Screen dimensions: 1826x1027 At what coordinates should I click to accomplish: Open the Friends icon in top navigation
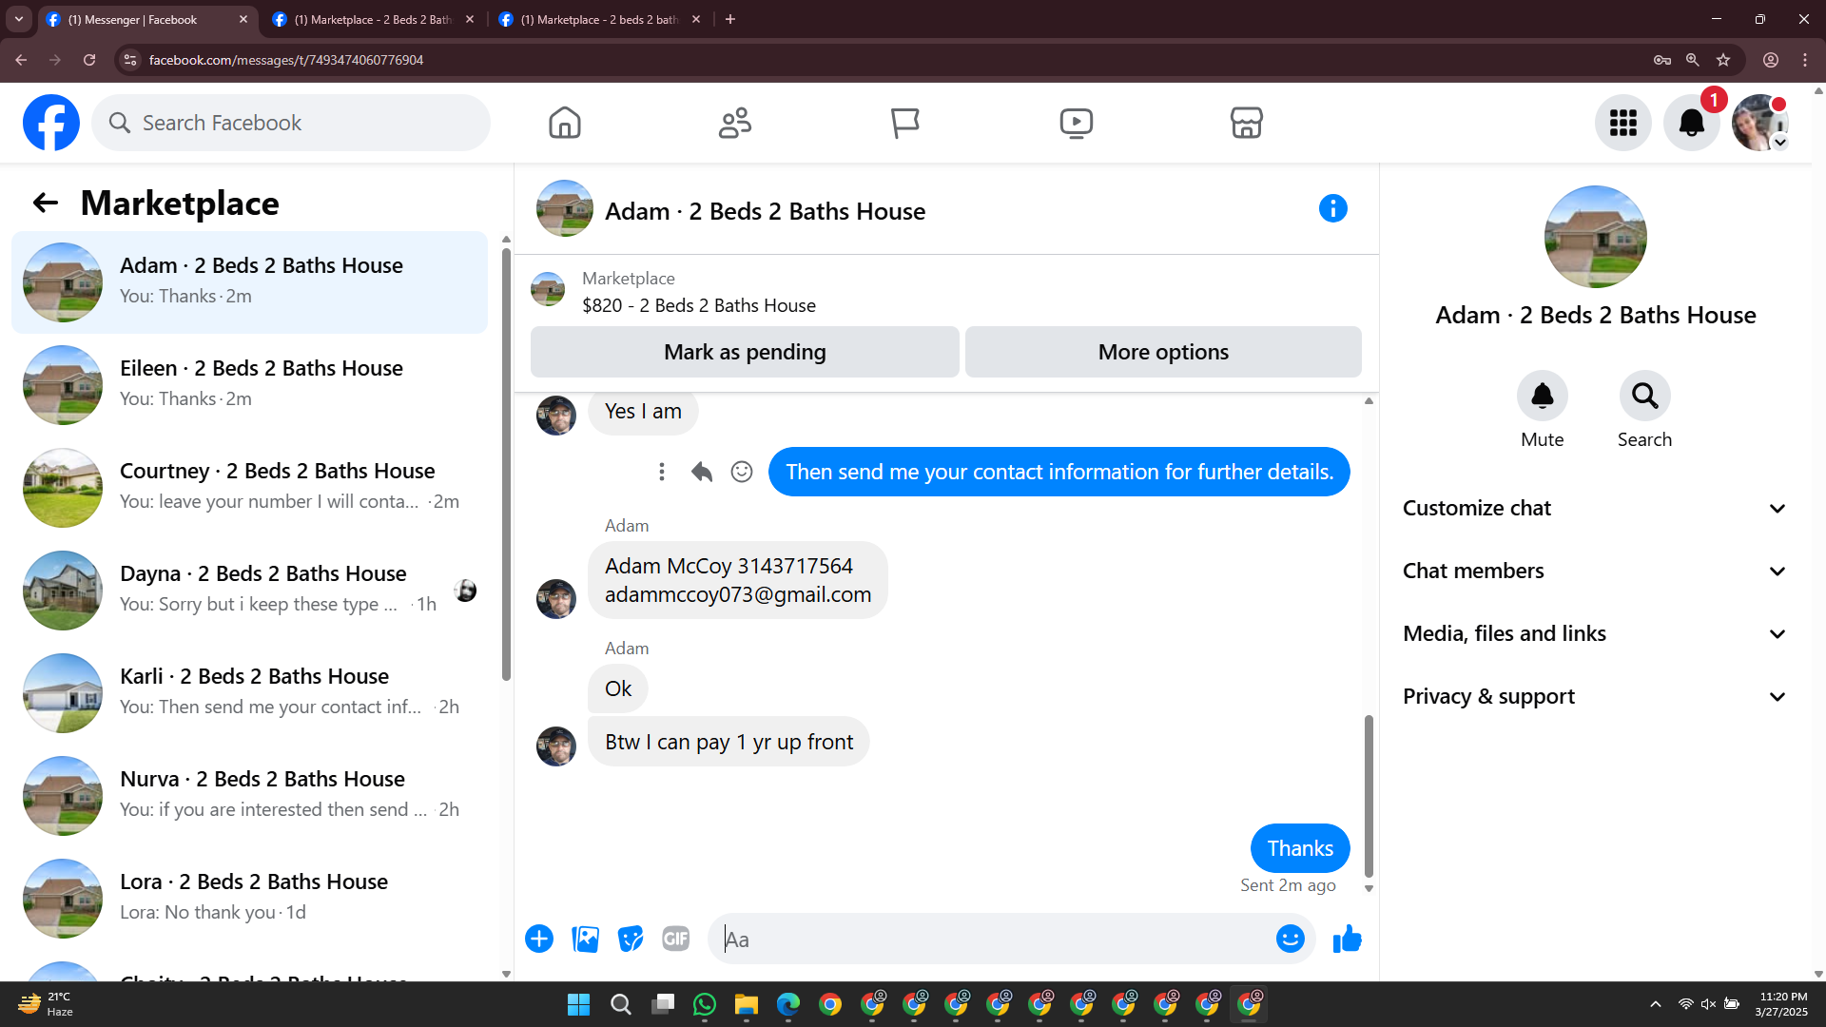pyautogui.click(x=735, y=123)
